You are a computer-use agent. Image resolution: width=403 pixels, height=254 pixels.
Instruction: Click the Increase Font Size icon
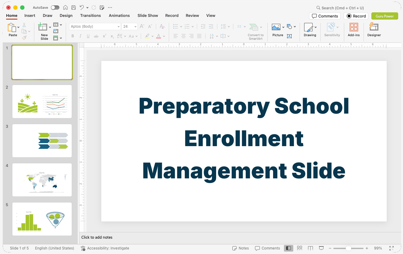point(142,27)
